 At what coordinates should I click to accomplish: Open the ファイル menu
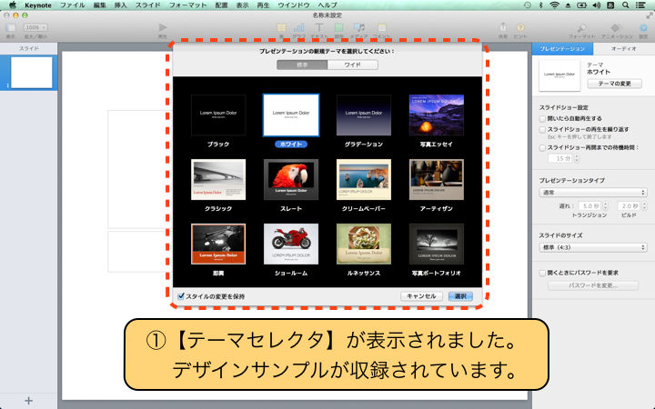73,5
